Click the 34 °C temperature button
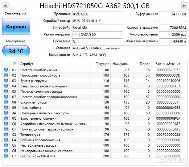The image size is (189, 167). [16, 51]
